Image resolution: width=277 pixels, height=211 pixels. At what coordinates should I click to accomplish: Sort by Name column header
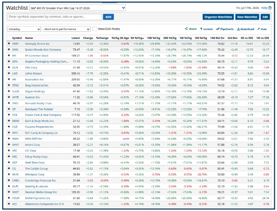(29, 38)
